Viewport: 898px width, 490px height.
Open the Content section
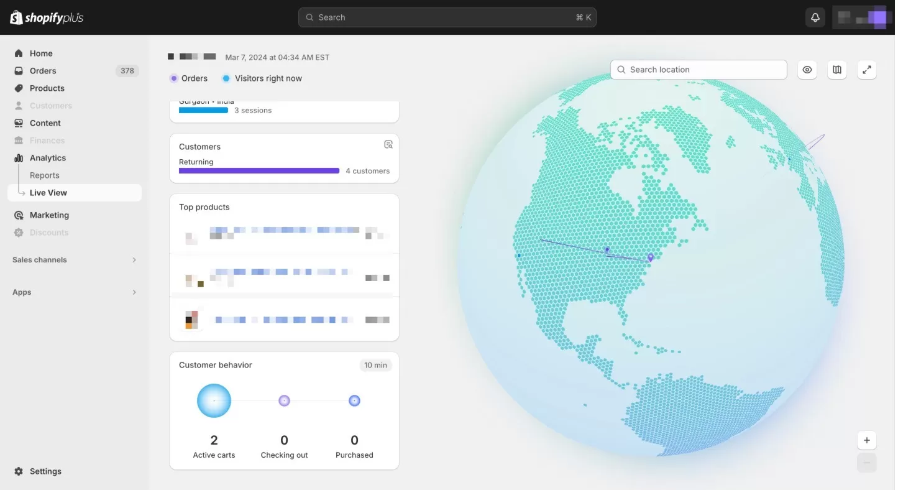(x=45, y=123)
